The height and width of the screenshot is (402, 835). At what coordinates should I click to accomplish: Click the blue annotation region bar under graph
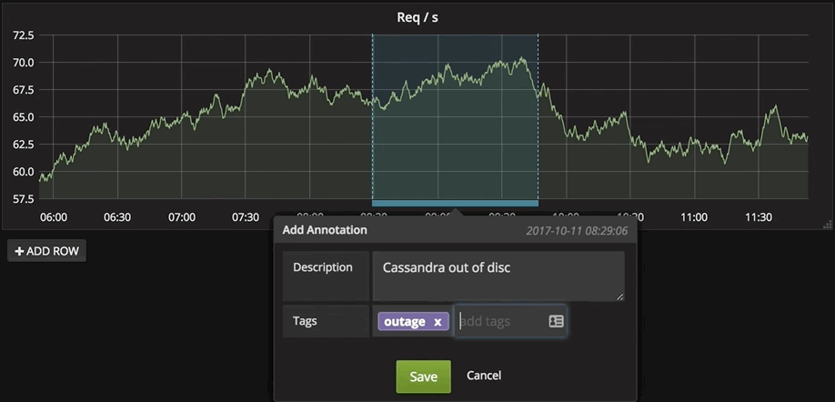click(455, 203)
